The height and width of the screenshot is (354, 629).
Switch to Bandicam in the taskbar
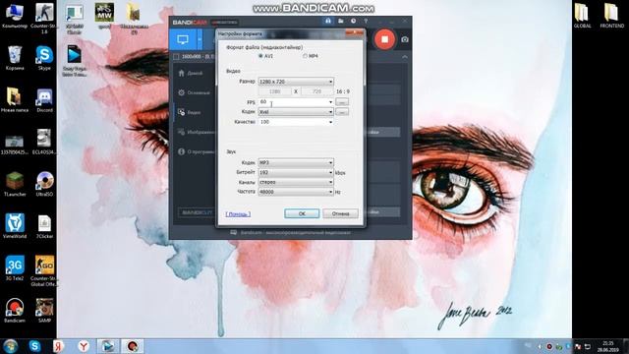coord(133,346)
